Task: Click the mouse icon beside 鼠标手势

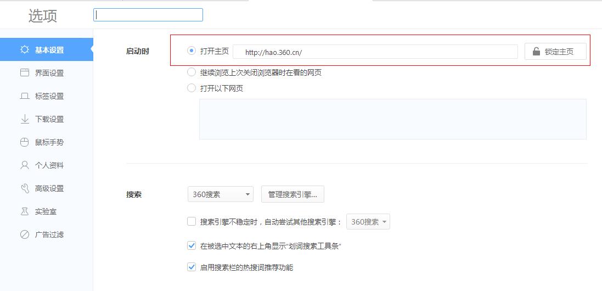Action: (x=25, y=142)
